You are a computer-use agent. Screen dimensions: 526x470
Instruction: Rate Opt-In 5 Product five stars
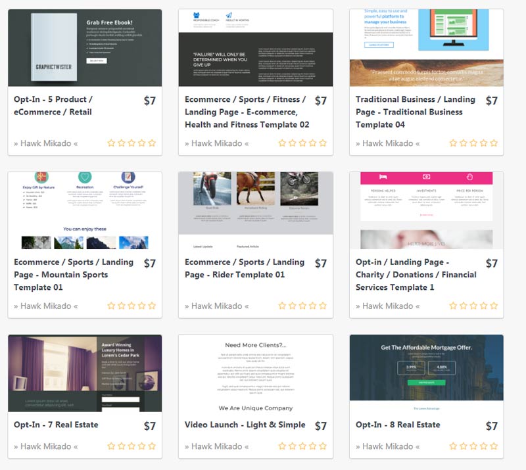pyautogui.click(x=152, y=143)
